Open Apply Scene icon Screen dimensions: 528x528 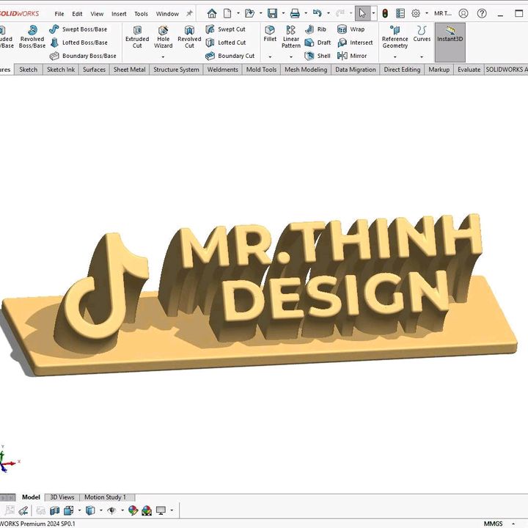147,511
